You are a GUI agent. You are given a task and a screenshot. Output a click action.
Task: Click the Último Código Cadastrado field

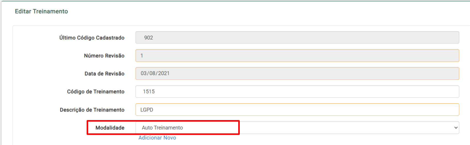pyautogui.click(x=297, y=38)
